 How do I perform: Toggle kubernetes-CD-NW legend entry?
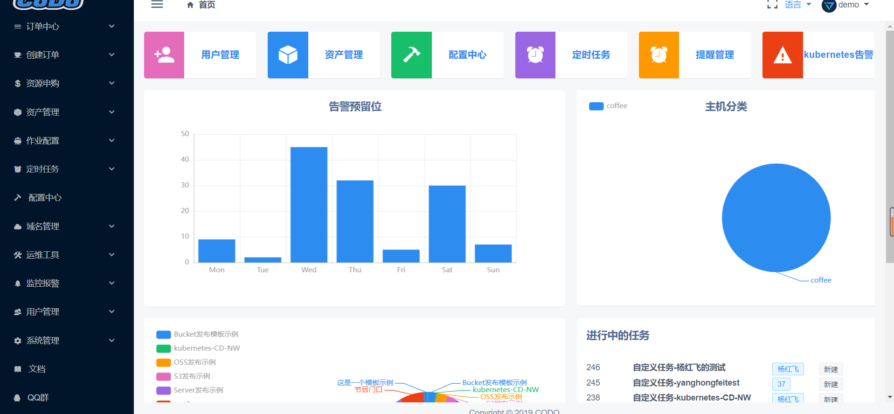pyautogui.click(x=198, y=348)
